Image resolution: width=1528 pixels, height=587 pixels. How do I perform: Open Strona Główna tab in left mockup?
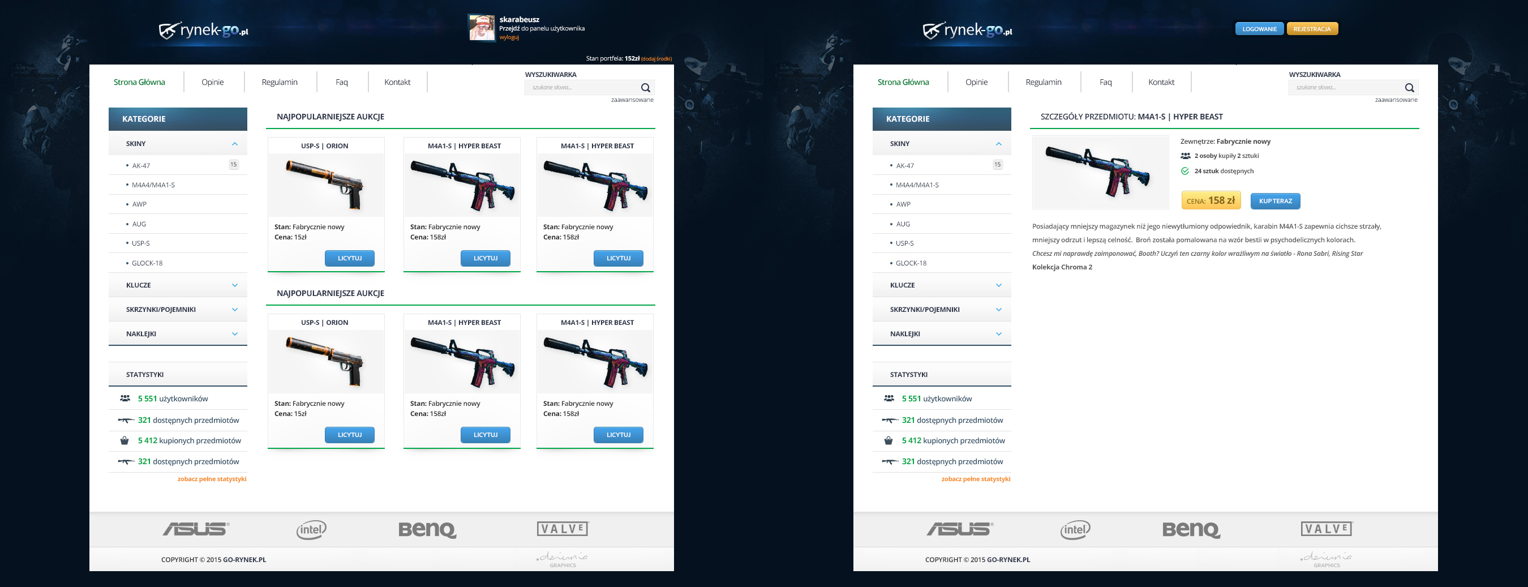[x=139, y=82]
